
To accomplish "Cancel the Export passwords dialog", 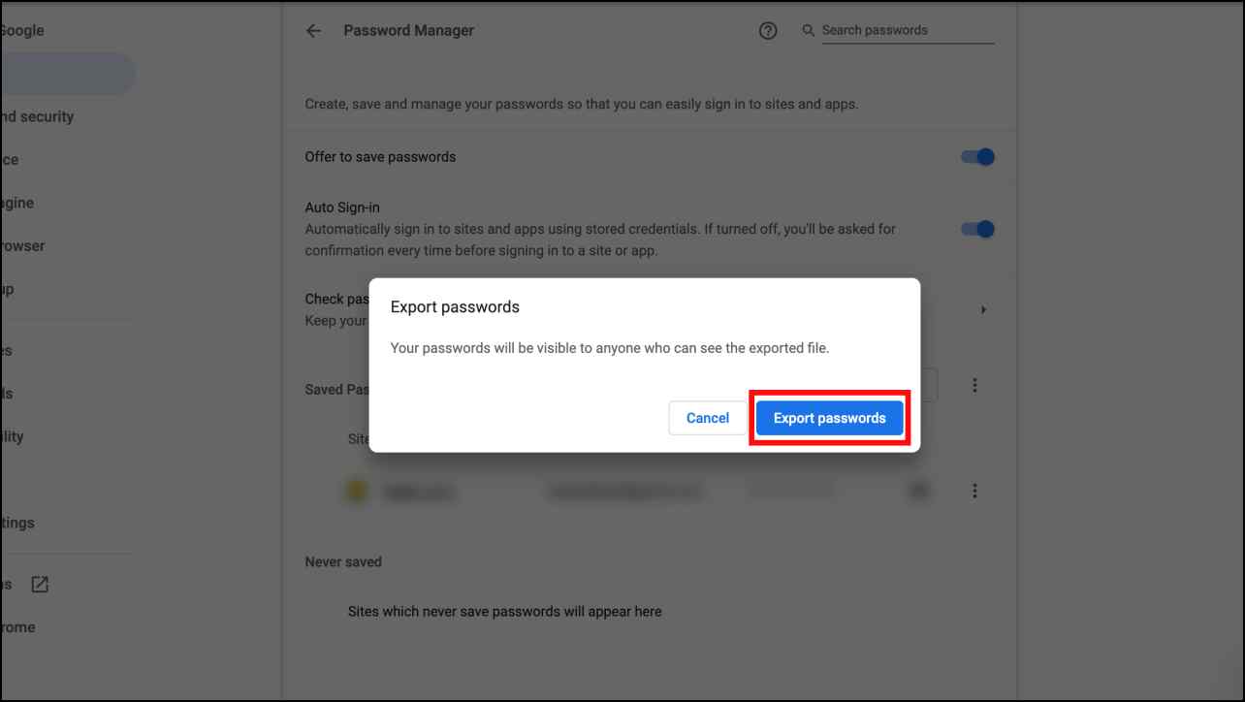I will 708,418.
